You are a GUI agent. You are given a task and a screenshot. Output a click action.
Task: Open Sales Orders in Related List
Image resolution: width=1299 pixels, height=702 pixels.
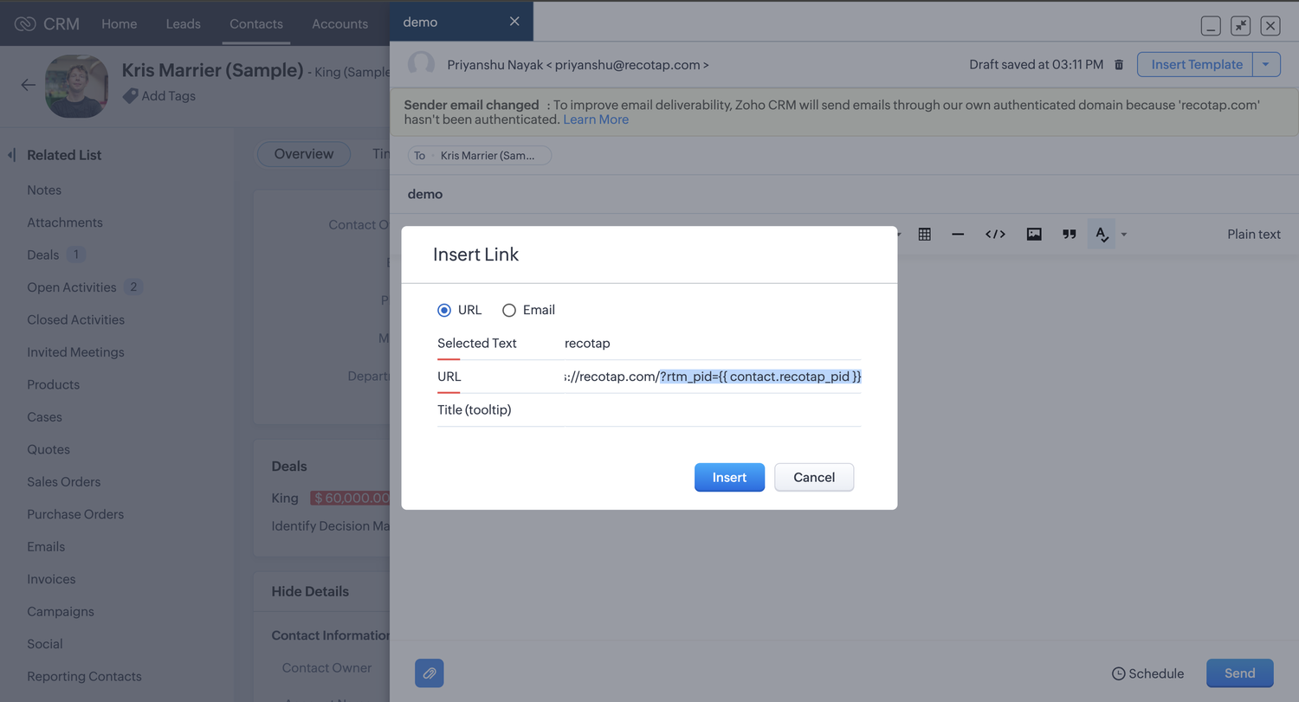coord(64,481)
